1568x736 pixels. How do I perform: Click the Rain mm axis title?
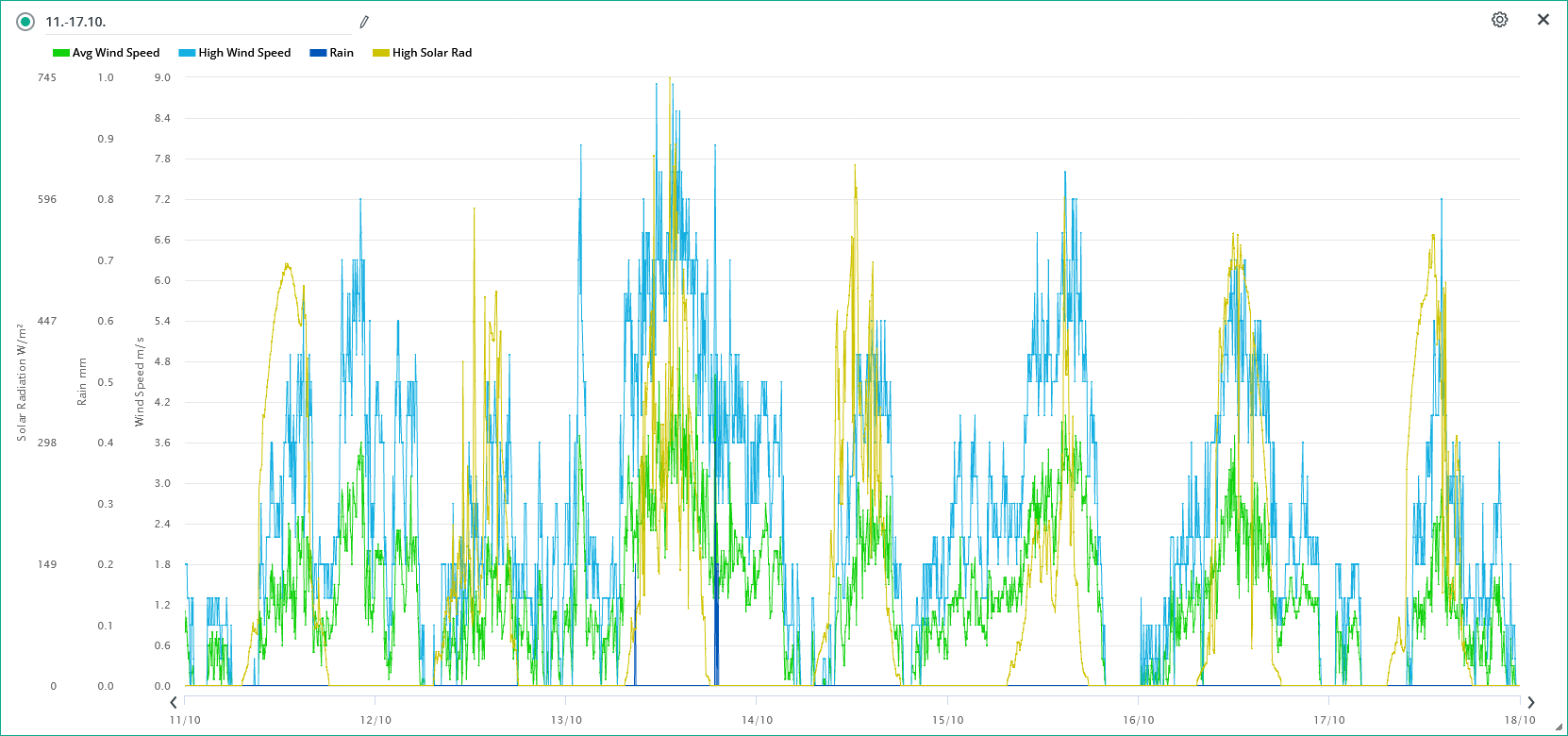click(81, 381)
